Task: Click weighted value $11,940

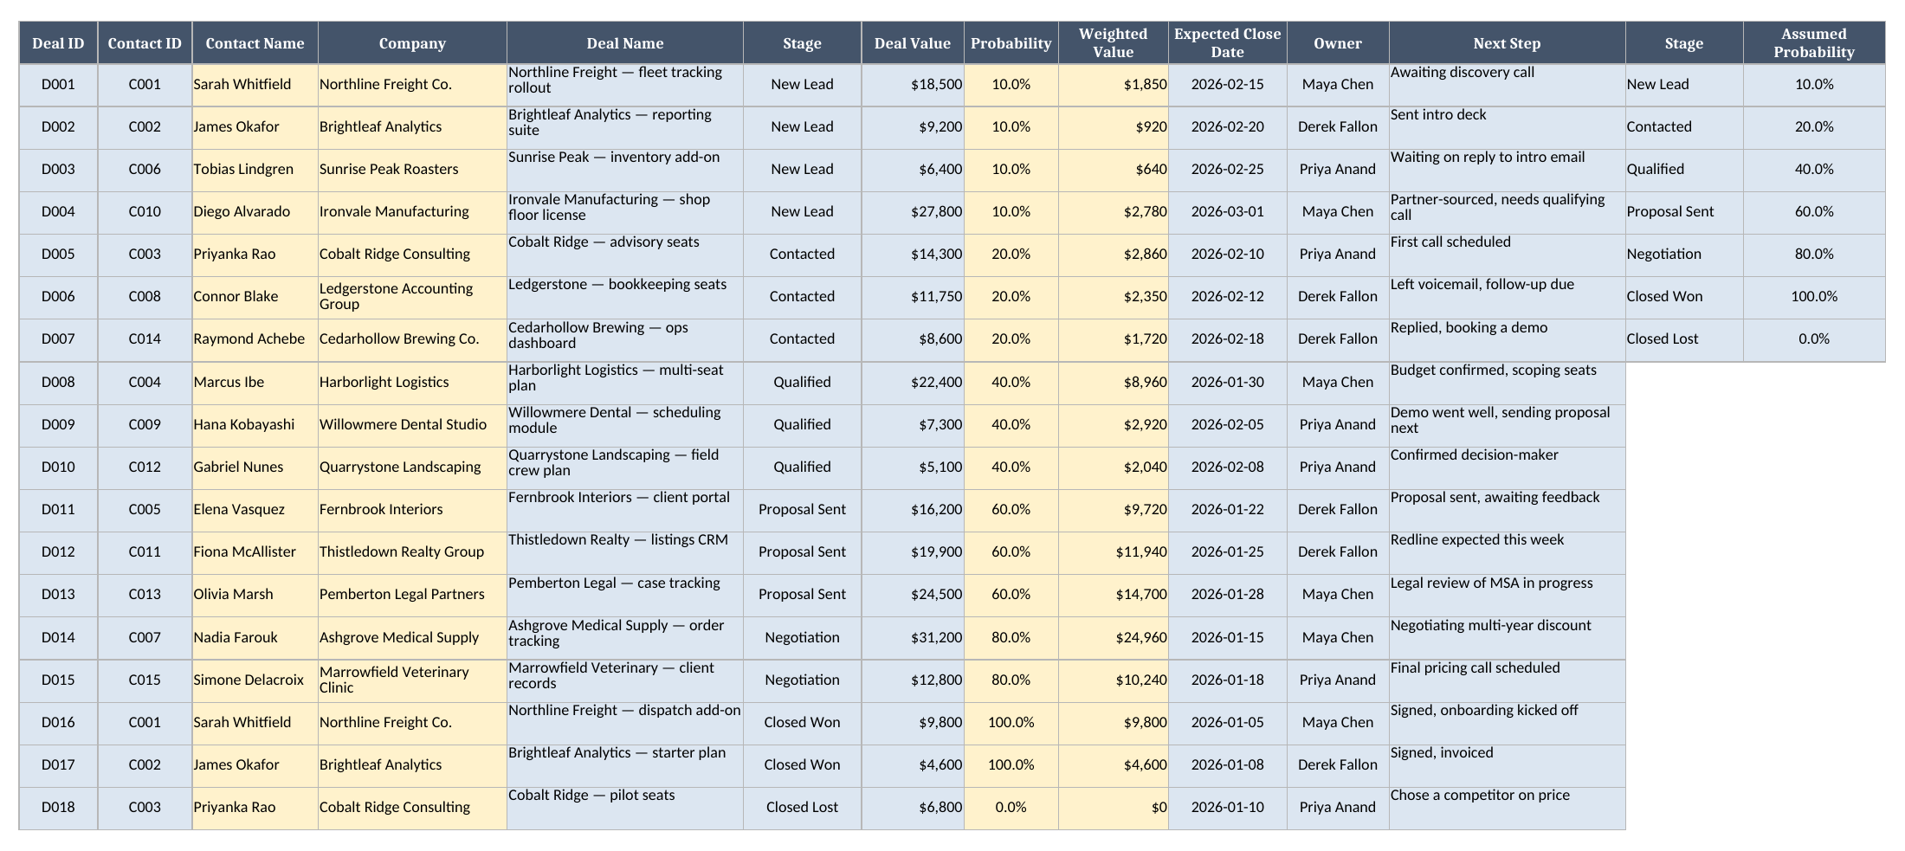Action: coord(1113,551)
